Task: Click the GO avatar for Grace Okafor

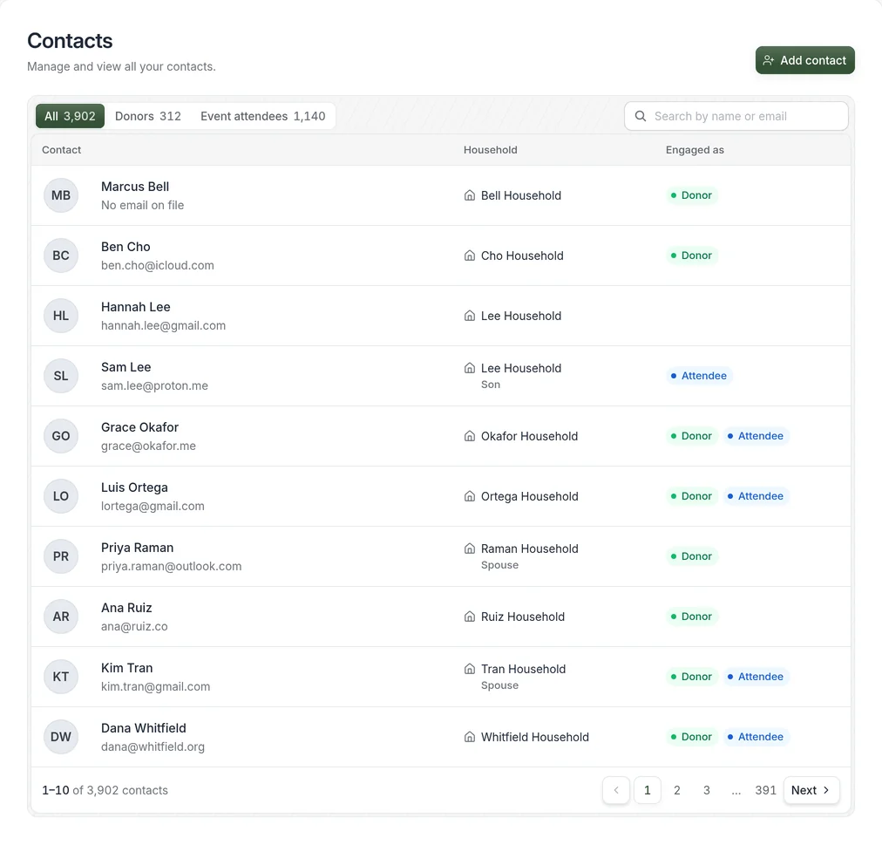Action: click(x=61, y=436)
